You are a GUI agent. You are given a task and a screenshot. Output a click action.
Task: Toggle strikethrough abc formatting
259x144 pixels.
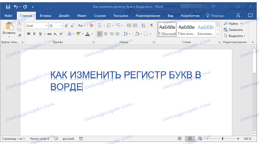[49, 34]
